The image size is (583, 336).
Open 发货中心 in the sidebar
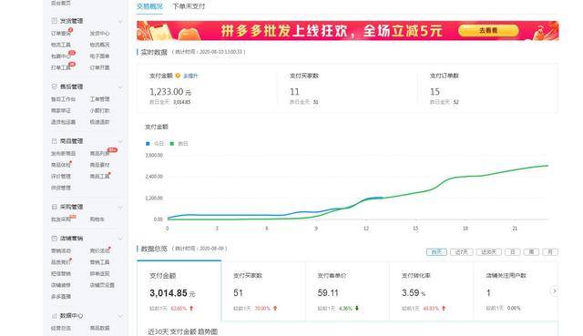(x=99, y=34)
